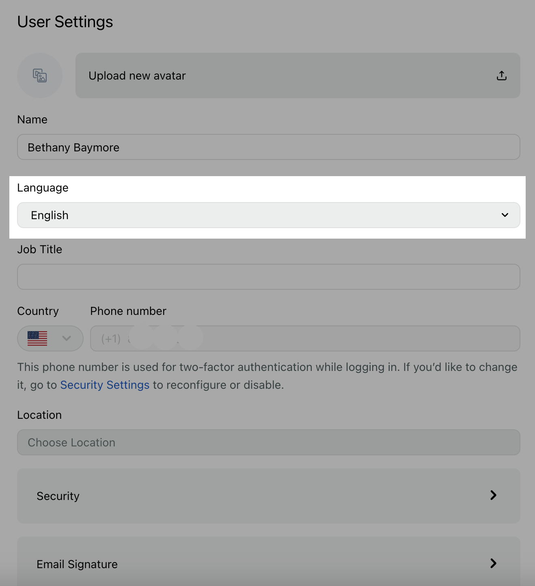
Task: Click the Security row arrow icon
Action: 493,495
